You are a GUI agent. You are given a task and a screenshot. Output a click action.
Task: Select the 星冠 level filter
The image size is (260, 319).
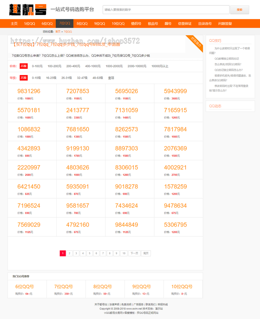[111, 78]
